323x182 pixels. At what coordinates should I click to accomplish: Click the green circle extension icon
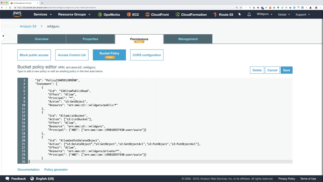(x=278, y=8)
